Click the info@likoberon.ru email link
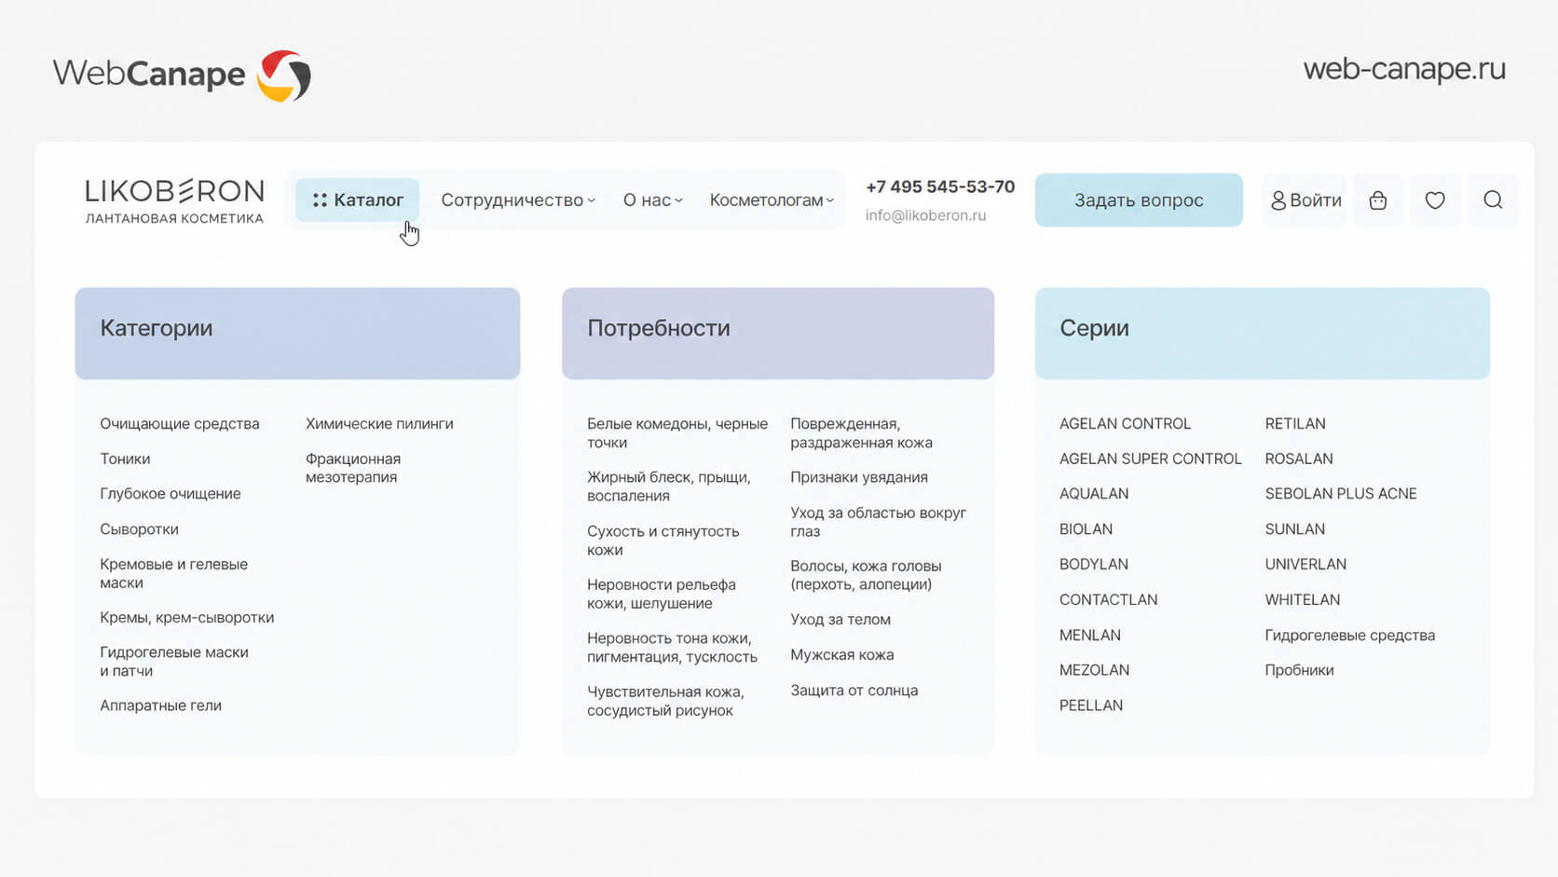This screenshot has height=877, width=1558. [x=925, y=215]
